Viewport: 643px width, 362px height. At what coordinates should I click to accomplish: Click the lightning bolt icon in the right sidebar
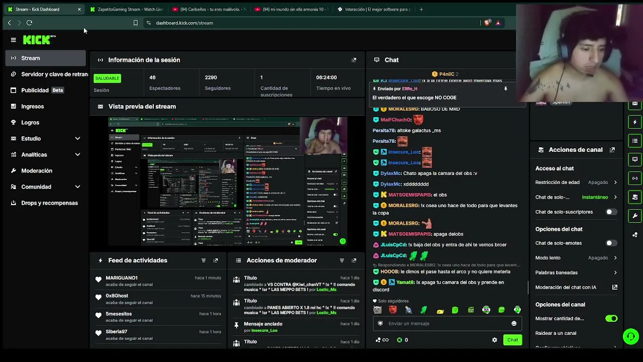point(635,122)
